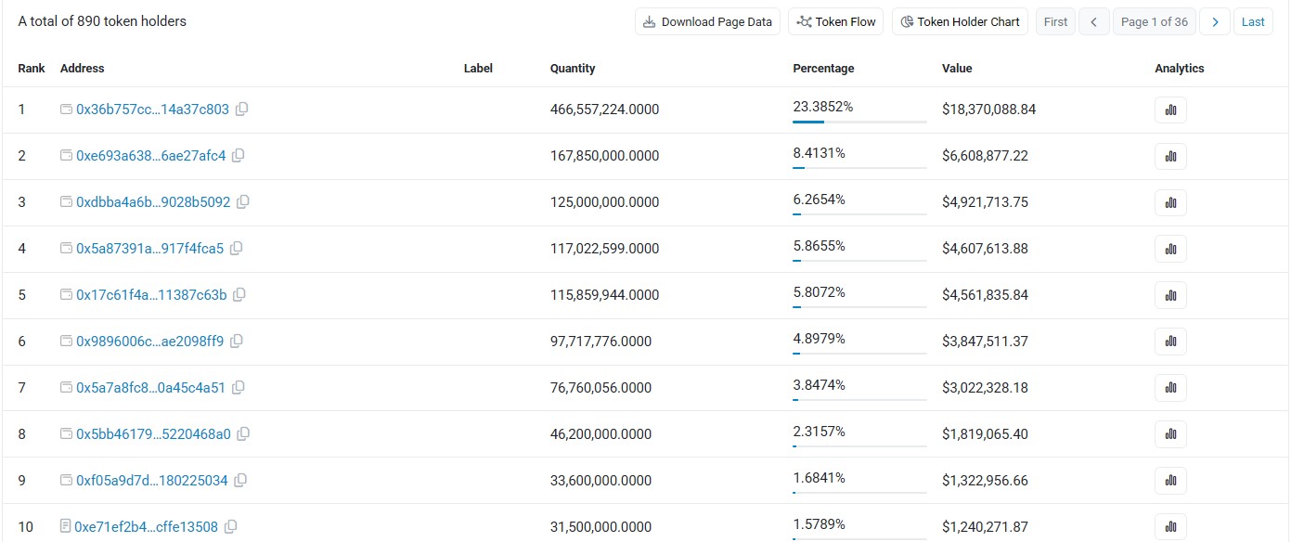Open address link 0x36b757cc…14a37c803

click(152, 110)
